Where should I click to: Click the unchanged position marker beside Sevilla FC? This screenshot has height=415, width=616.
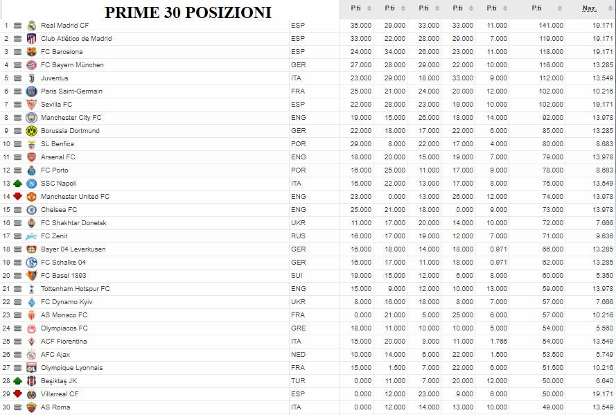click(x=18, y=105)
